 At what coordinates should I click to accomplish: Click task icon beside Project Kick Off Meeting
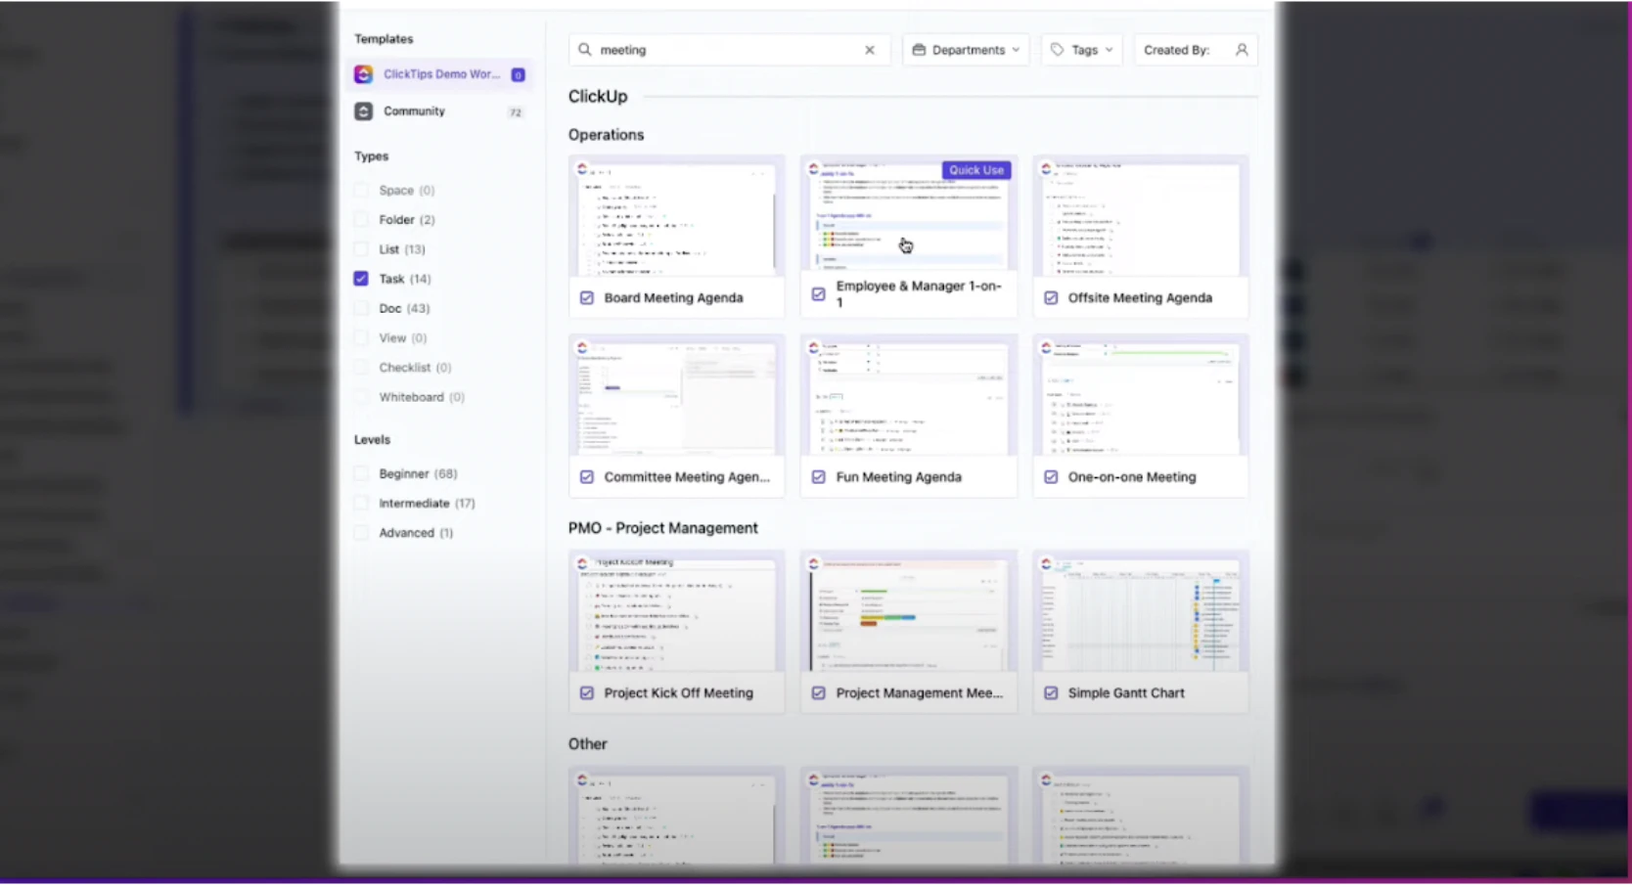click(x=587, y=693)
